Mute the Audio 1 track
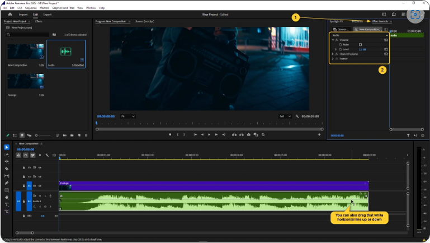Screen dimensions: 430x243 40,196
